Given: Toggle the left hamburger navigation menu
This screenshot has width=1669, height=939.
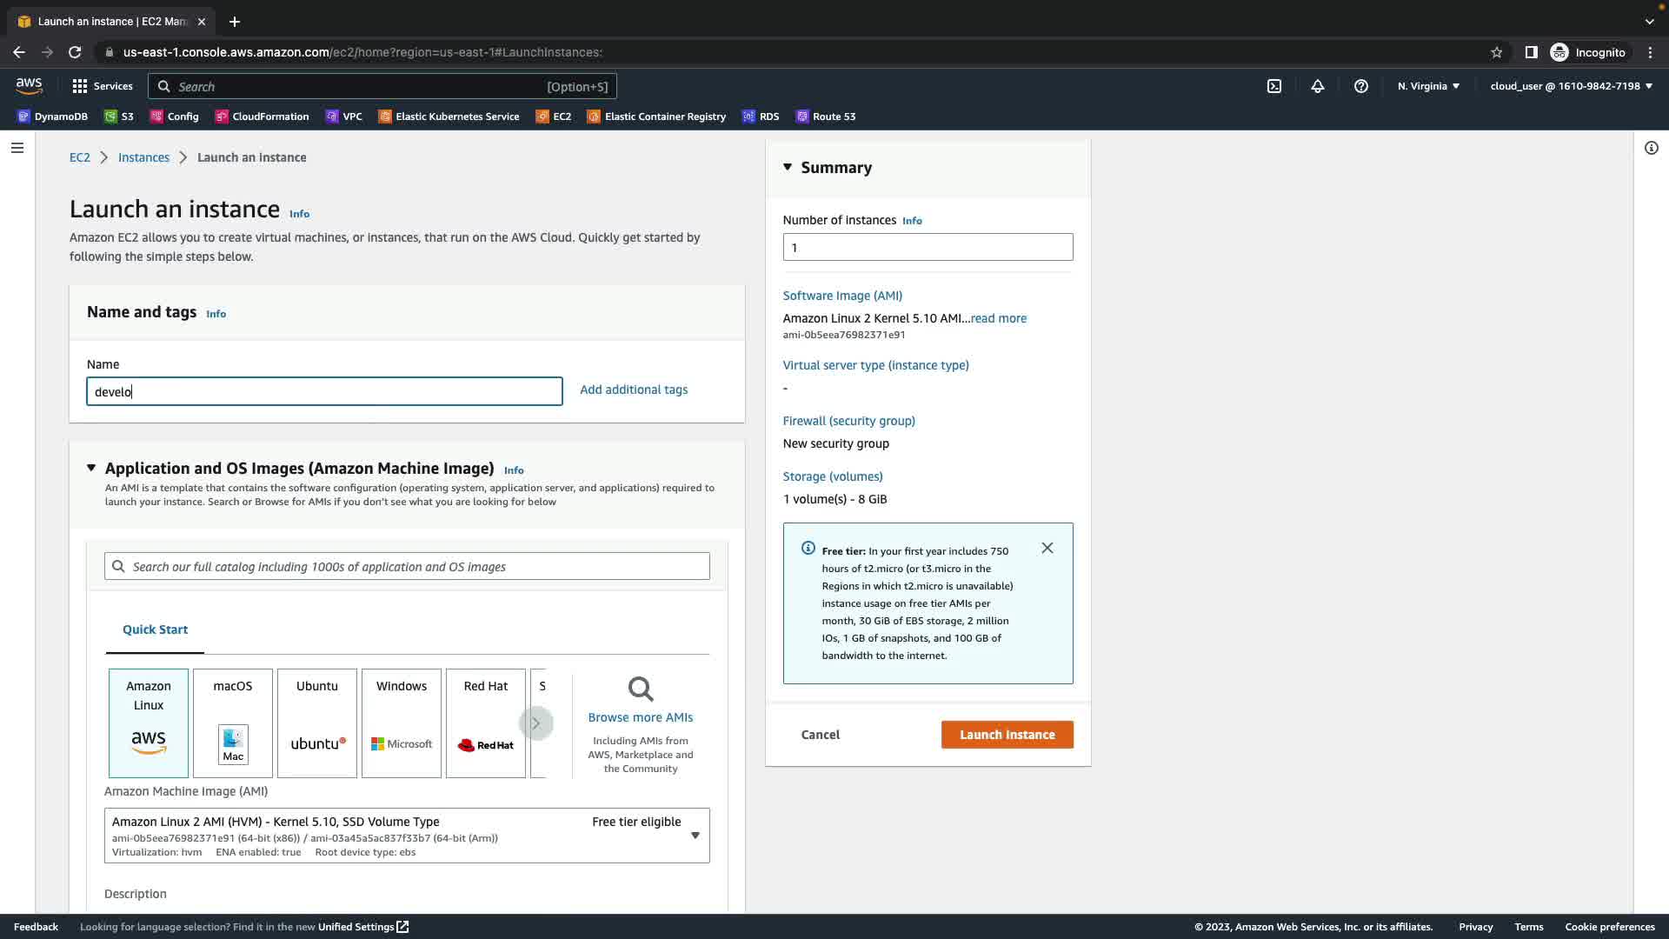Looking at the screenshot, I should (17, 148).
